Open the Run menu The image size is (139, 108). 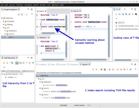point(49,5)
